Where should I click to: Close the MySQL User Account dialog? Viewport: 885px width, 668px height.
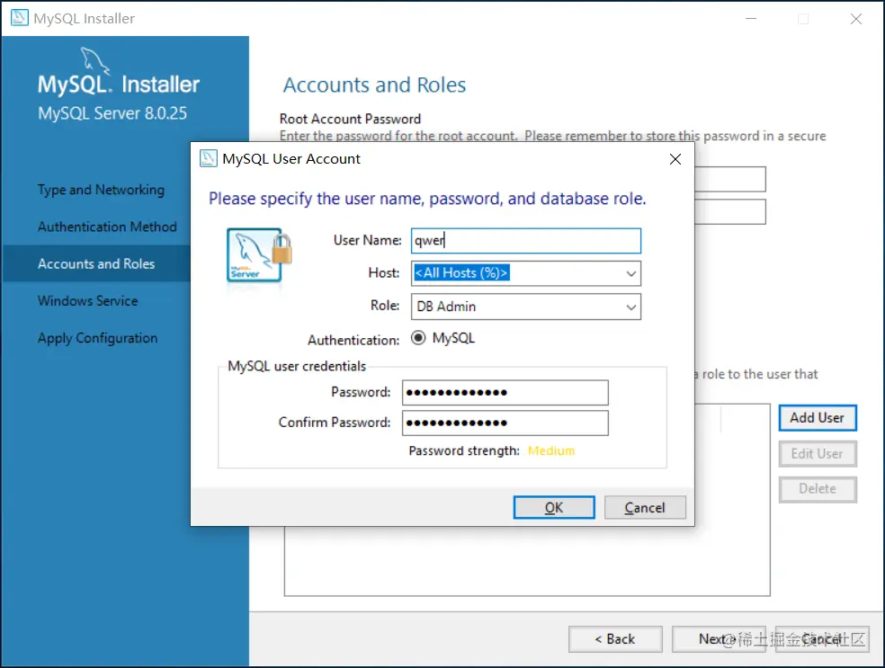(x=675, y=159)
